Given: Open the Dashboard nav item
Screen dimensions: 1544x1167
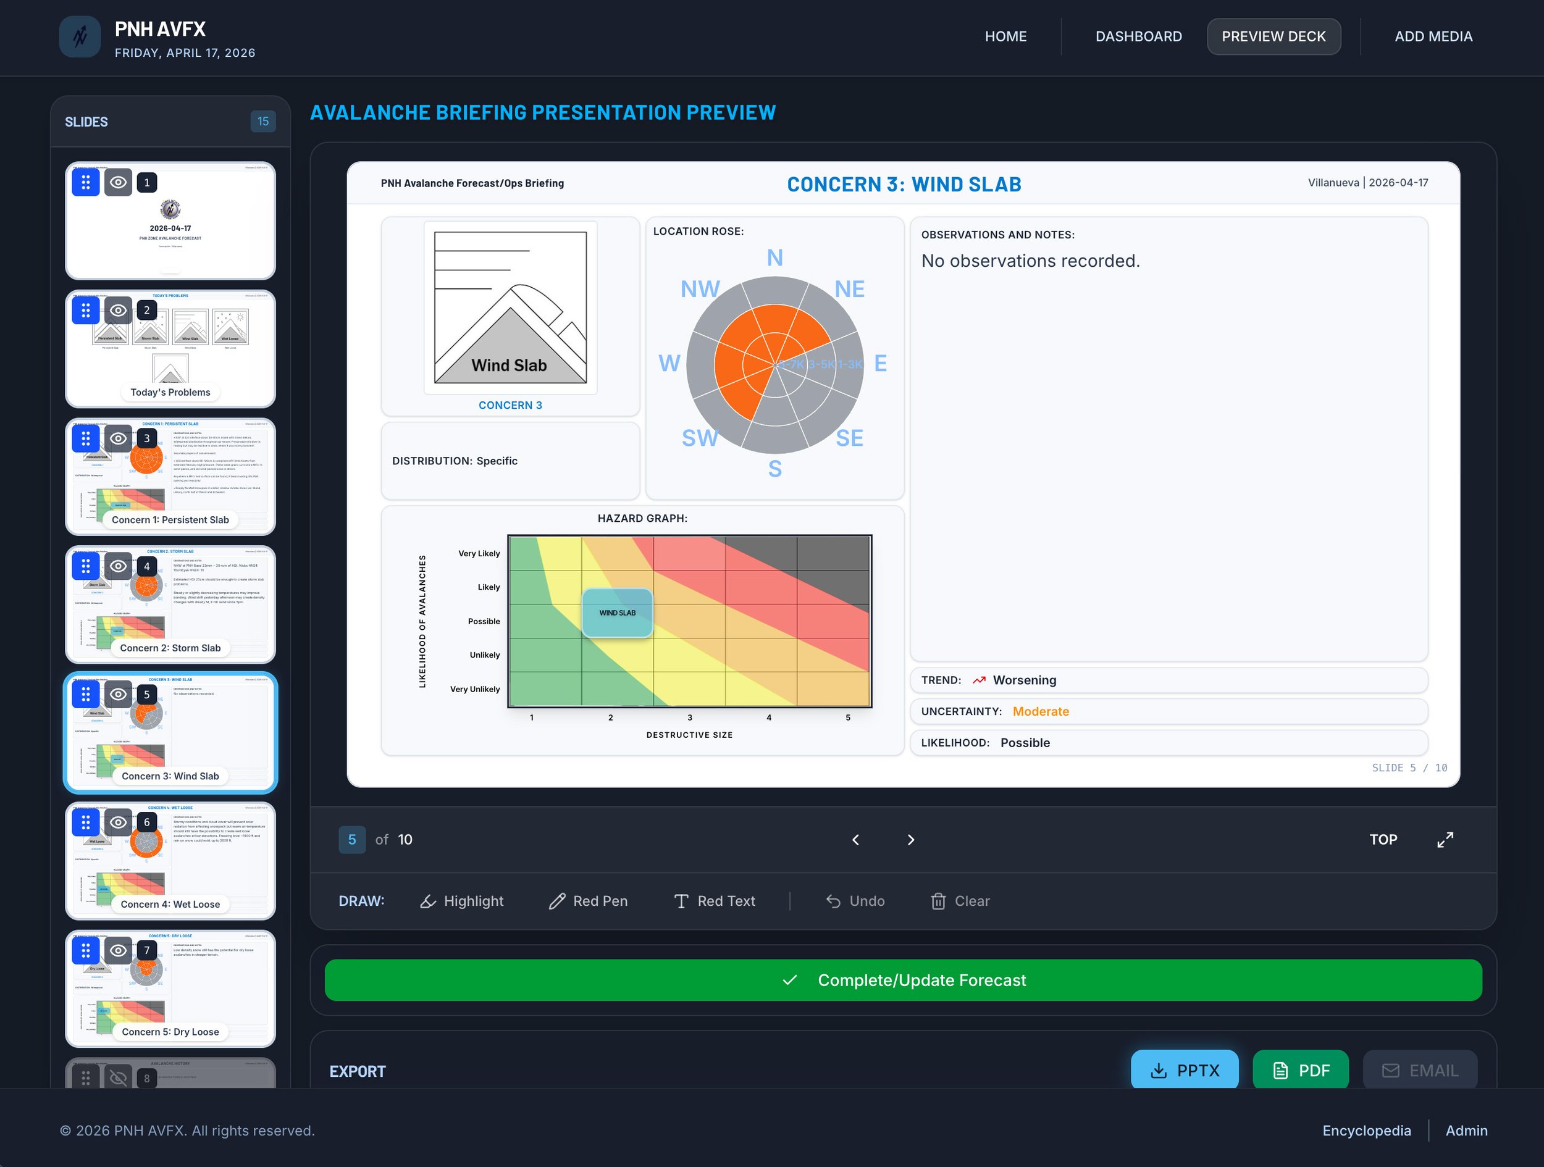Looking at the screenshot, I should [1138, 36].
